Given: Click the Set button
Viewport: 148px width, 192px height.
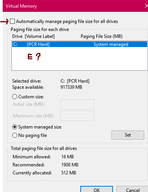Looking at the screenshot, I should (128, 135).
